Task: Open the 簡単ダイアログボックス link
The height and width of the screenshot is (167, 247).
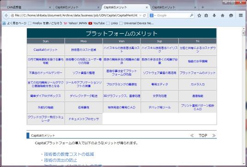Action: pyautogui.click(x=46, y=96)
